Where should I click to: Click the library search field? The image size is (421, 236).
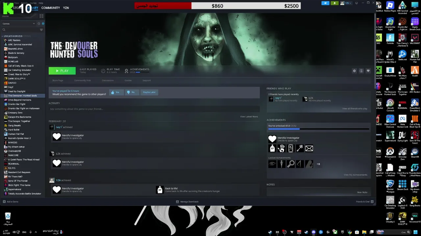click(x=20, y=30)
